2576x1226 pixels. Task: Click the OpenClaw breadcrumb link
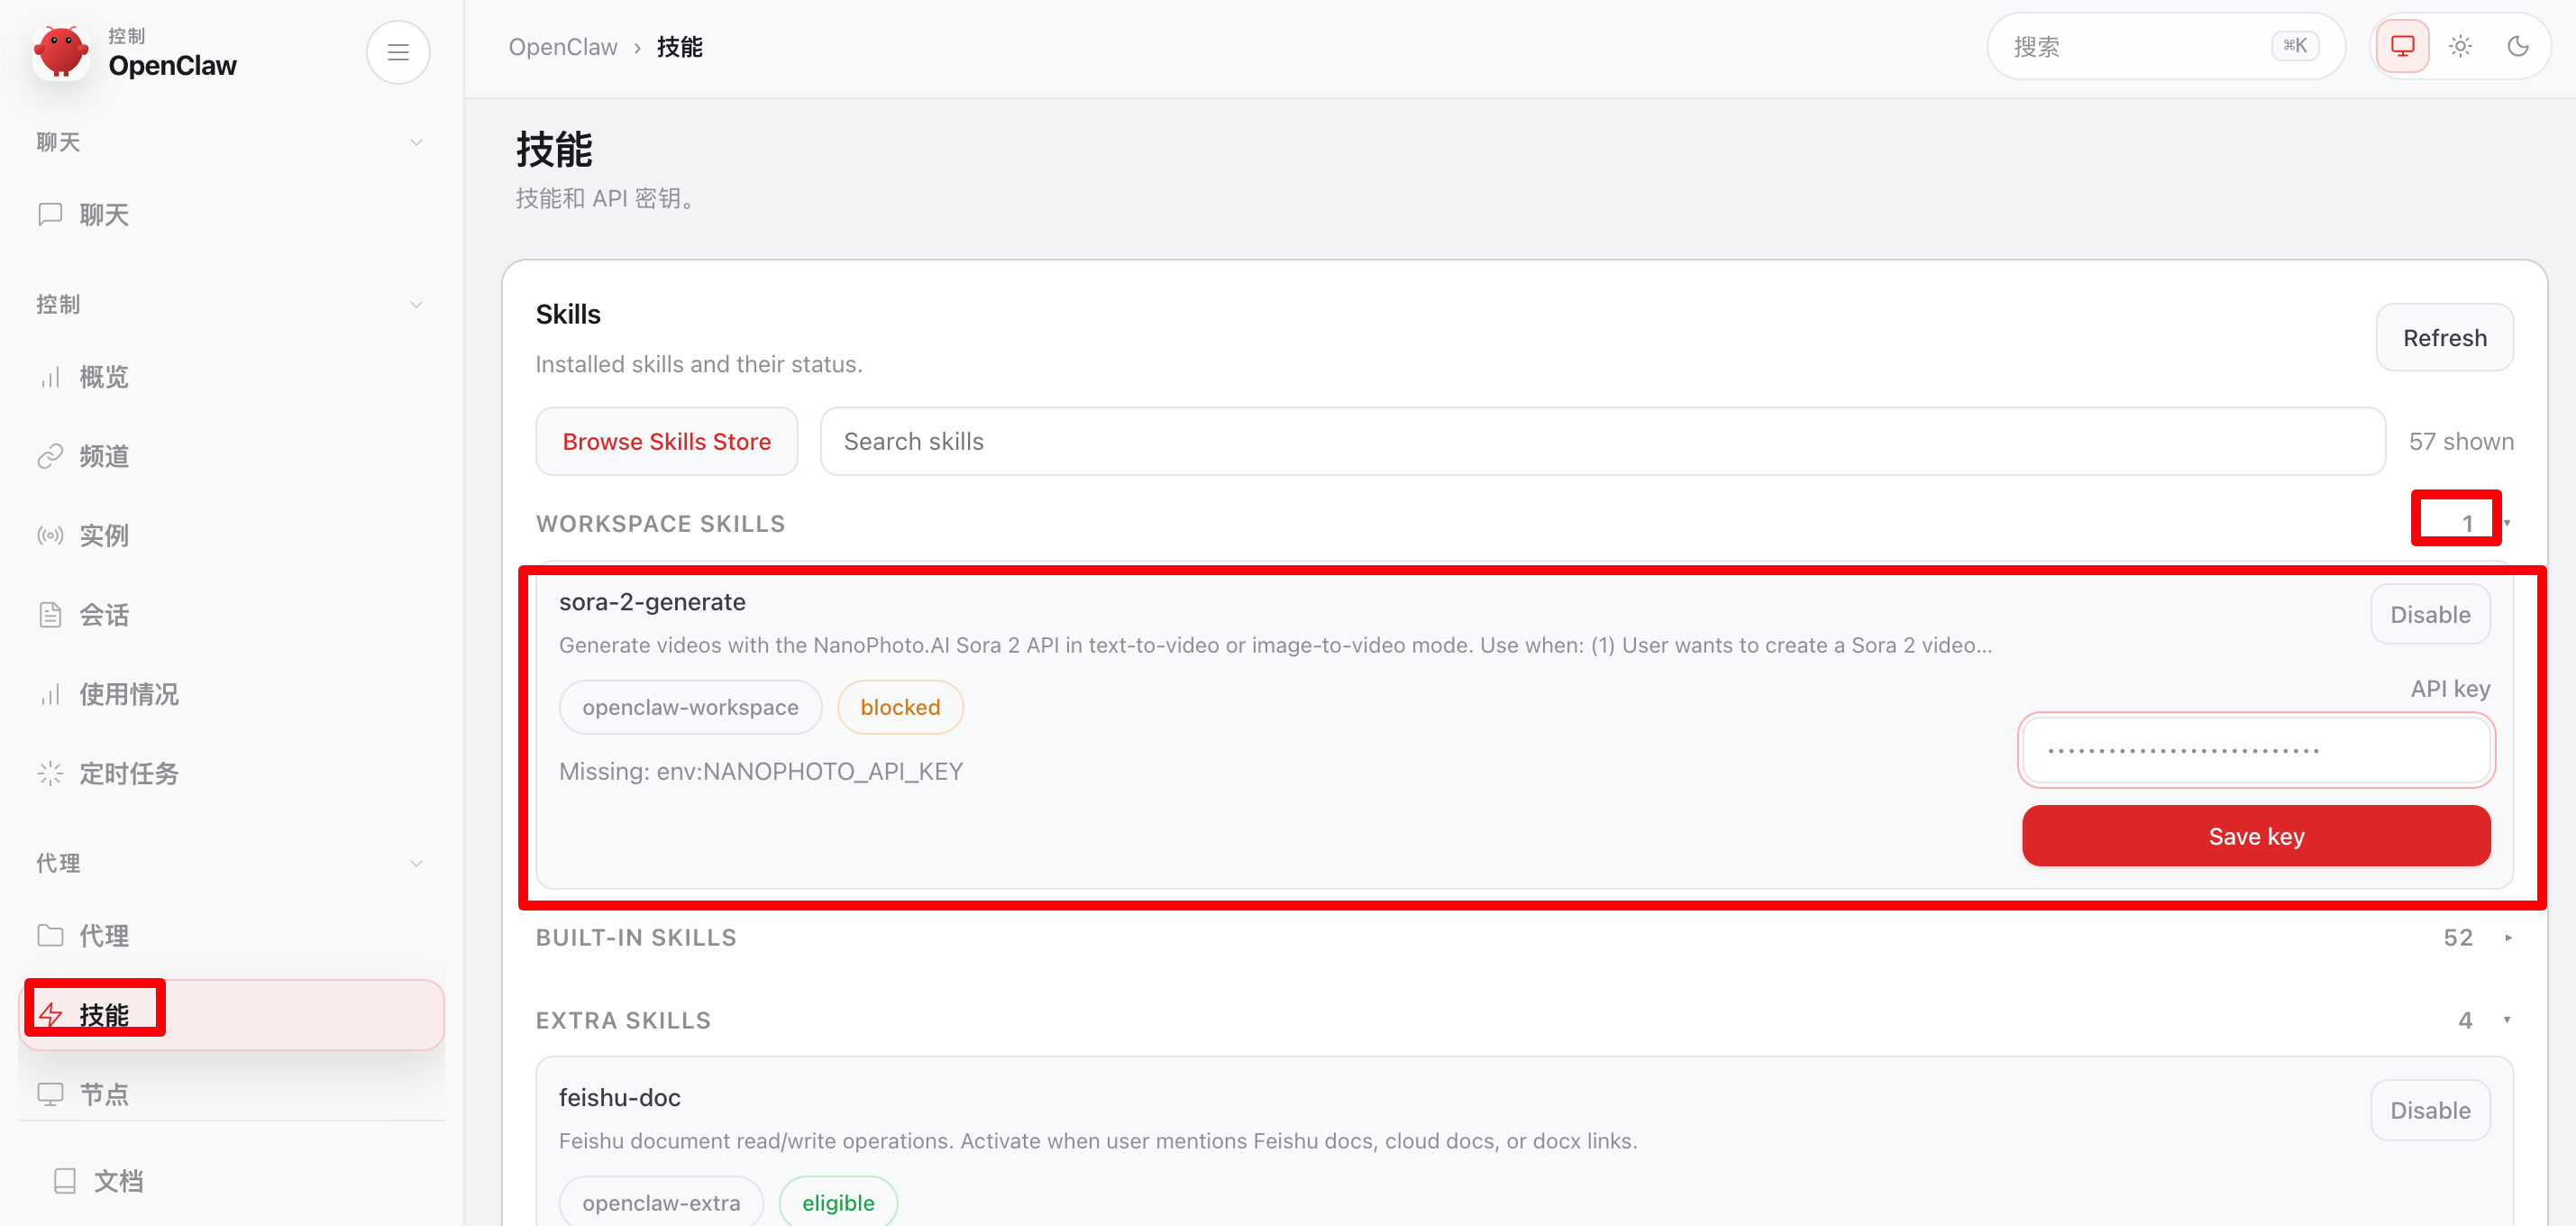tap(562, 47)
